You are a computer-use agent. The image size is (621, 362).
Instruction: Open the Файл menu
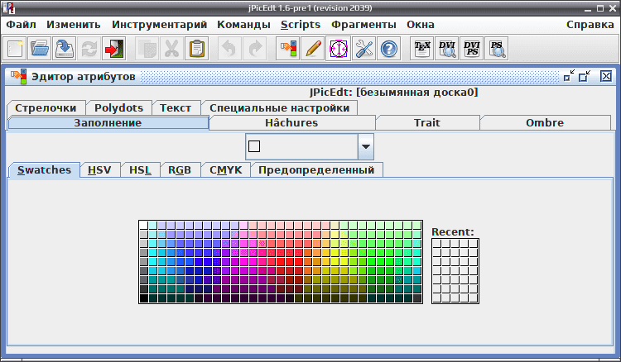21,25
